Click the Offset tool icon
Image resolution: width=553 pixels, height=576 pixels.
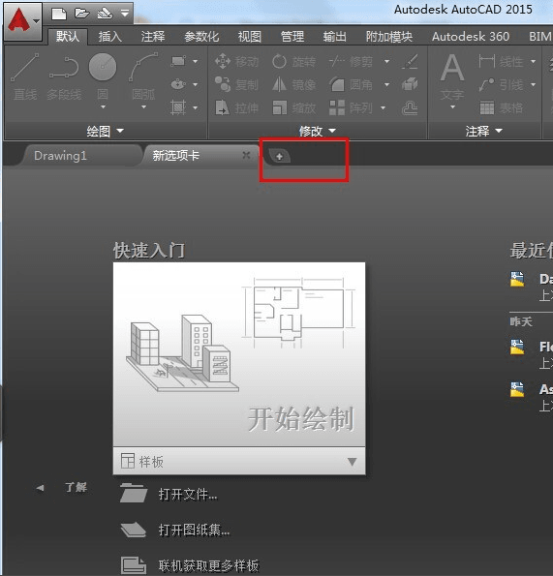[x=410, y=108]
